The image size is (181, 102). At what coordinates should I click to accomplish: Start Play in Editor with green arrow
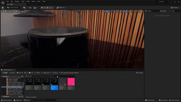point(42,8)
